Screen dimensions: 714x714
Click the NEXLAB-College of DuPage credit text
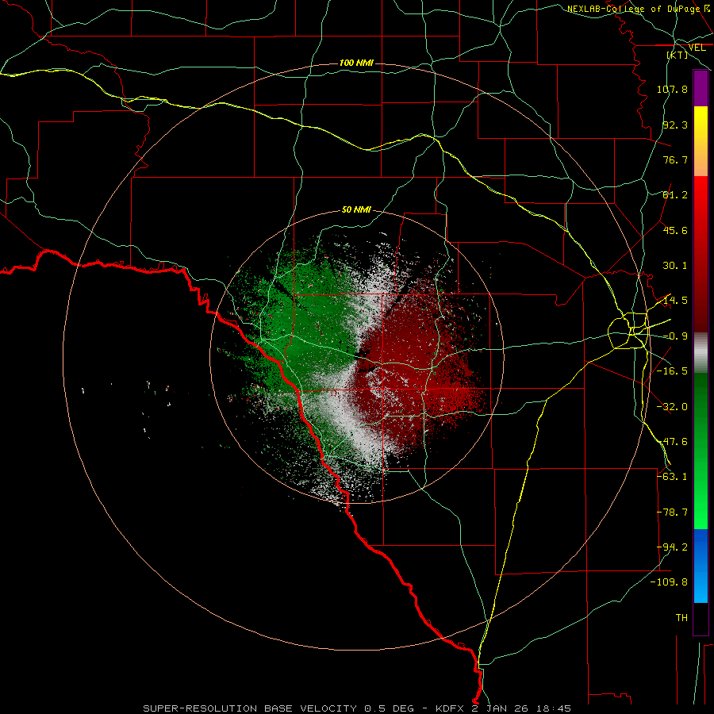pos(633,9)
